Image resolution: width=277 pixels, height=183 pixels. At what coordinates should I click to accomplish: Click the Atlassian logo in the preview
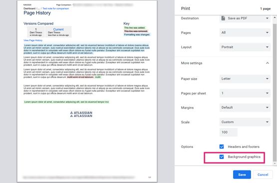81,114
